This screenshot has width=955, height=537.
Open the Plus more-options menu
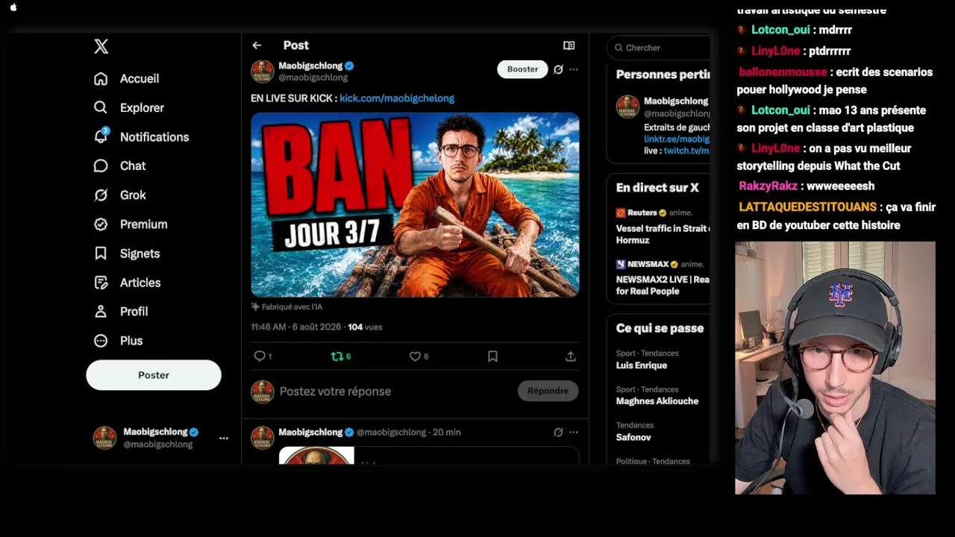pos(118,340)
